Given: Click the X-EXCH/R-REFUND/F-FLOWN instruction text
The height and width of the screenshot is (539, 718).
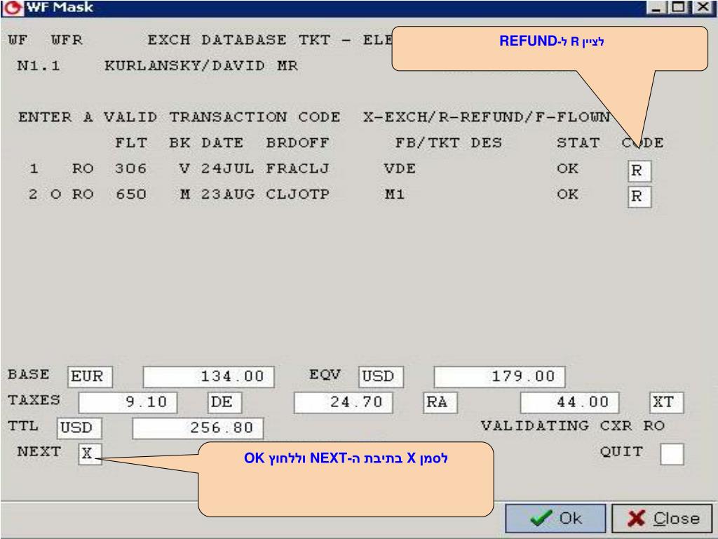Looking at the screenshot, I should [487, 117].
